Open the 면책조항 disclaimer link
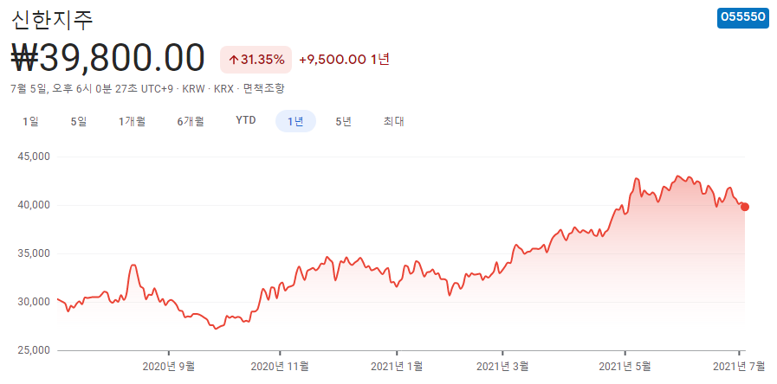The width and height of the screenshot is (777, 384). 263,89
